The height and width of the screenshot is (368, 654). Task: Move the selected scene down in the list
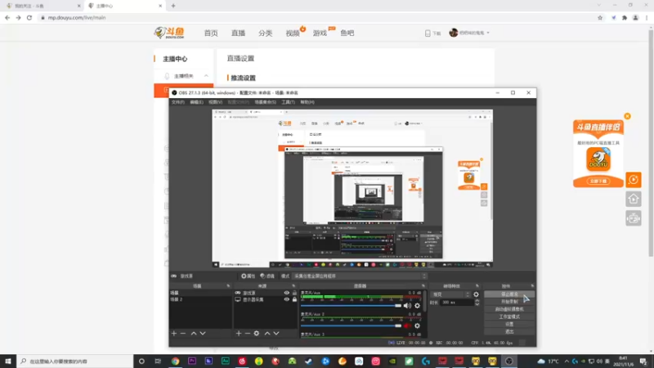[x=203, y=334]
